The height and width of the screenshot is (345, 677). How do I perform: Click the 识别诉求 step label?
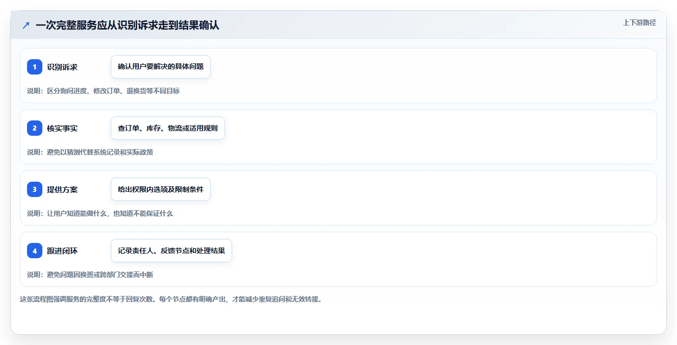click(62, 67)
